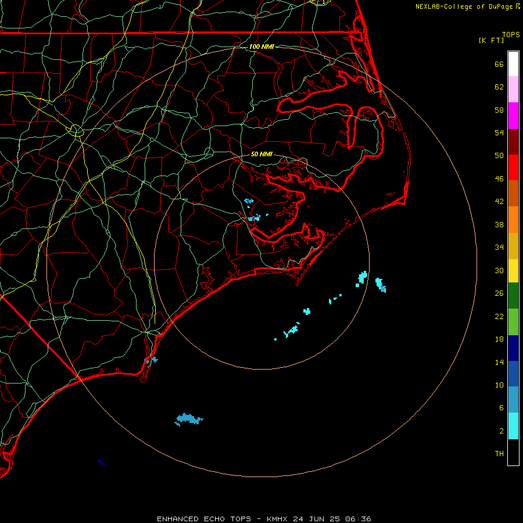Screen dimensions: 523x523
Task: Click the small navy echo on the map
Action: [102, 463]
